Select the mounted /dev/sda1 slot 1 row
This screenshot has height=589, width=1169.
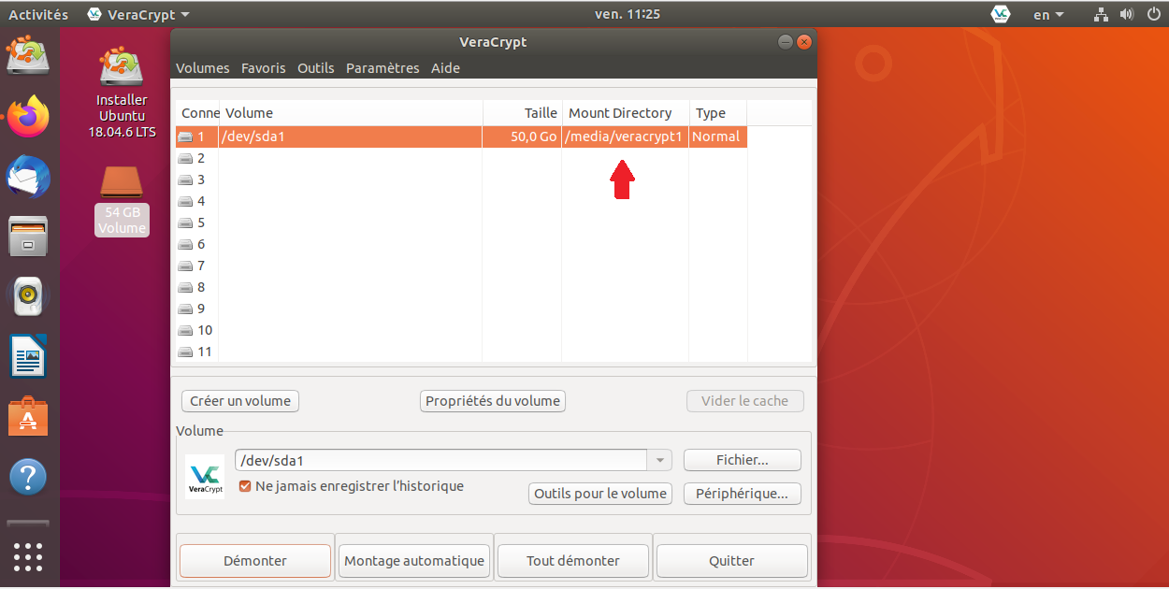tap(374, 136)
